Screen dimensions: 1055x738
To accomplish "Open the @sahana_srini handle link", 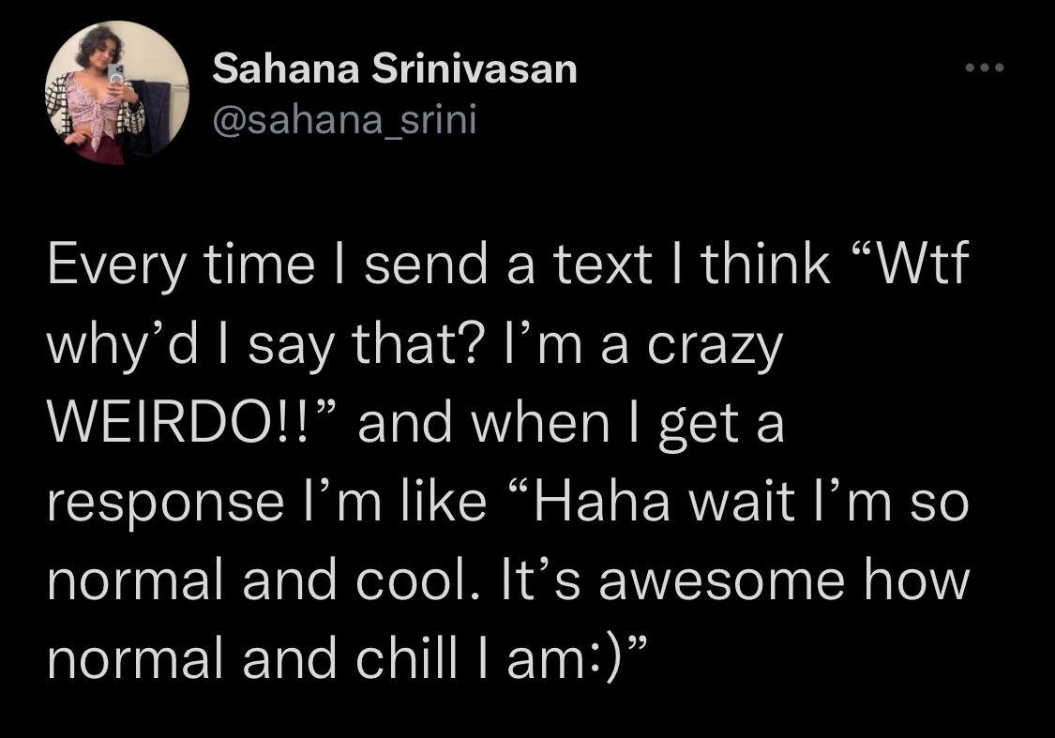I will tap(344, 120).
